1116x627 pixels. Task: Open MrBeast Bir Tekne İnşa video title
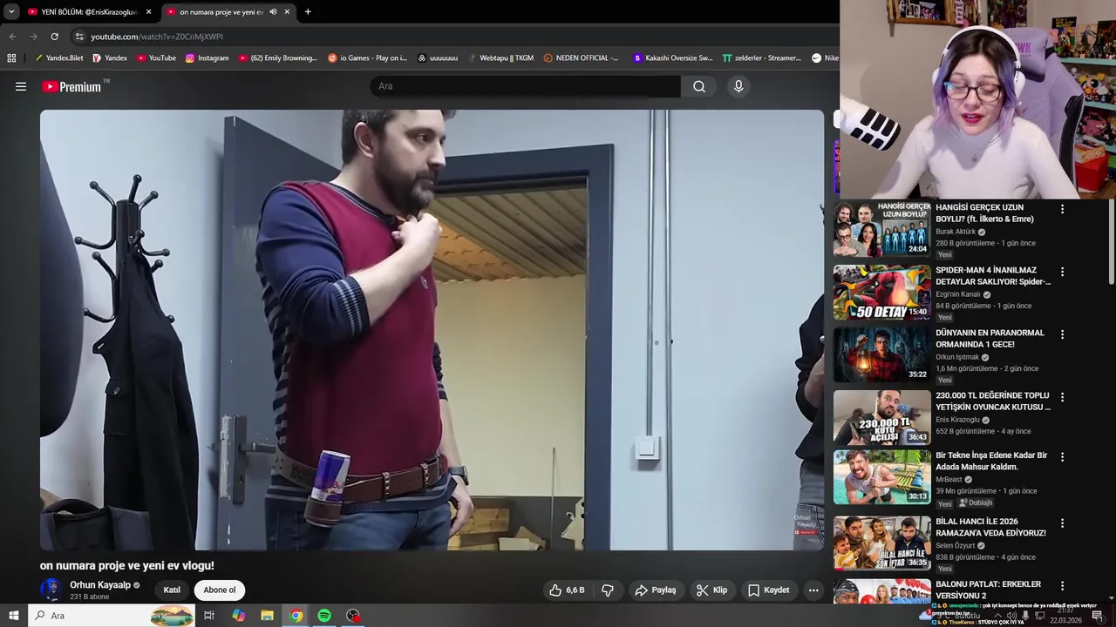point(991,461)
